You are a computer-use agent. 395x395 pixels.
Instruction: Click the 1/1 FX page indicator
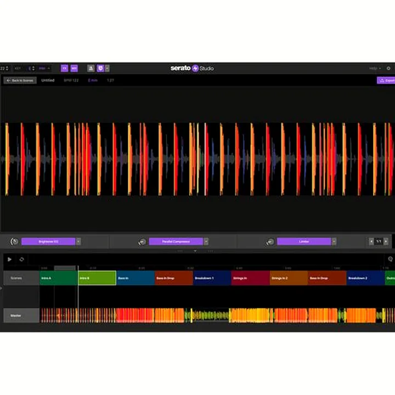379,241
